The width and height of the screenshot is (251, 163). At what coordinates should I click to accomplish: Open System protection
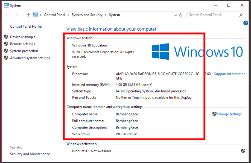pyautogui.click(x=24, y=51)
